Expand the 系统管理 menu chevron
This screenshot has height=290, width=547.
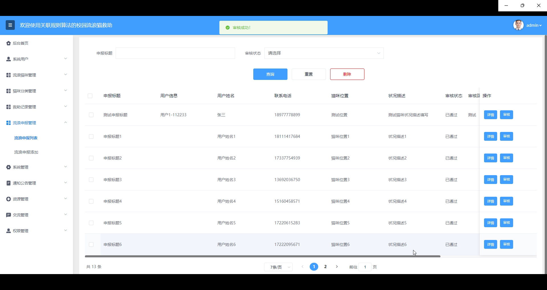point(66,167)
